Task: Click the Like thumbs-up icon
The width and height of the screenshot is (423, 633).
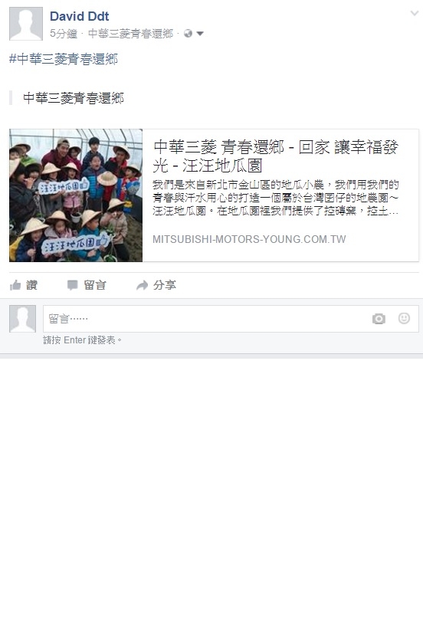Action: (x=15, y=285)
